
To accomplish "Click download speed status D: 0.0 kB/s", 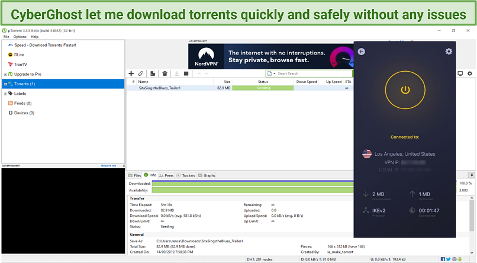I will tap(318, 259).
